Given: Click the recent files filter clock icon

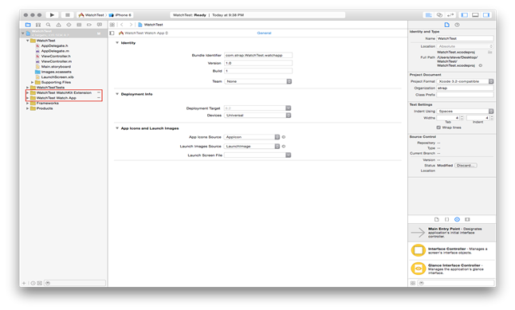Looking at the screenshot, I should (x=33, y=283).
